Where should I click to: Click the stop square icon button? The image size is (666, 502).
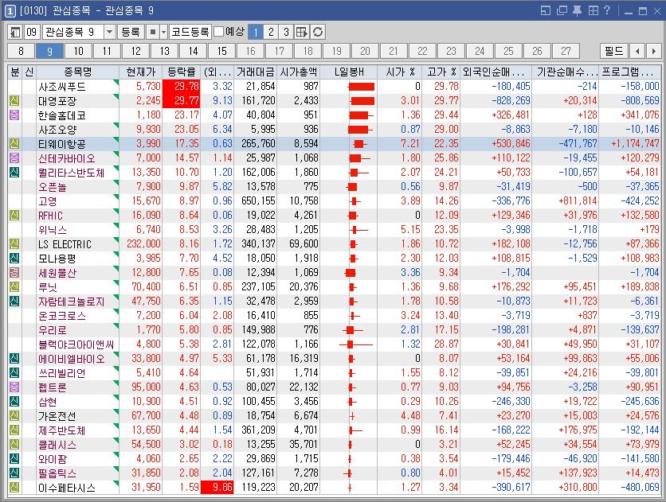pyautogui.click(x=153, y=33)
